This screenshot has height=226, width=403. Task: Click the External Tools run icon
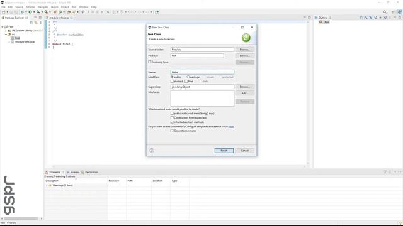point(46,12)
